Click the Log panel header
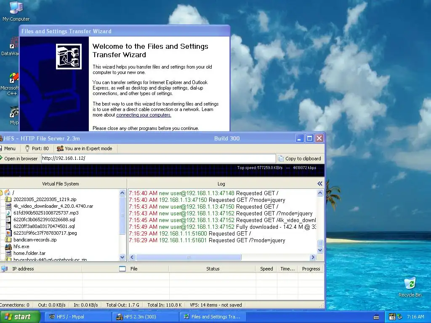 pos(221,184)
